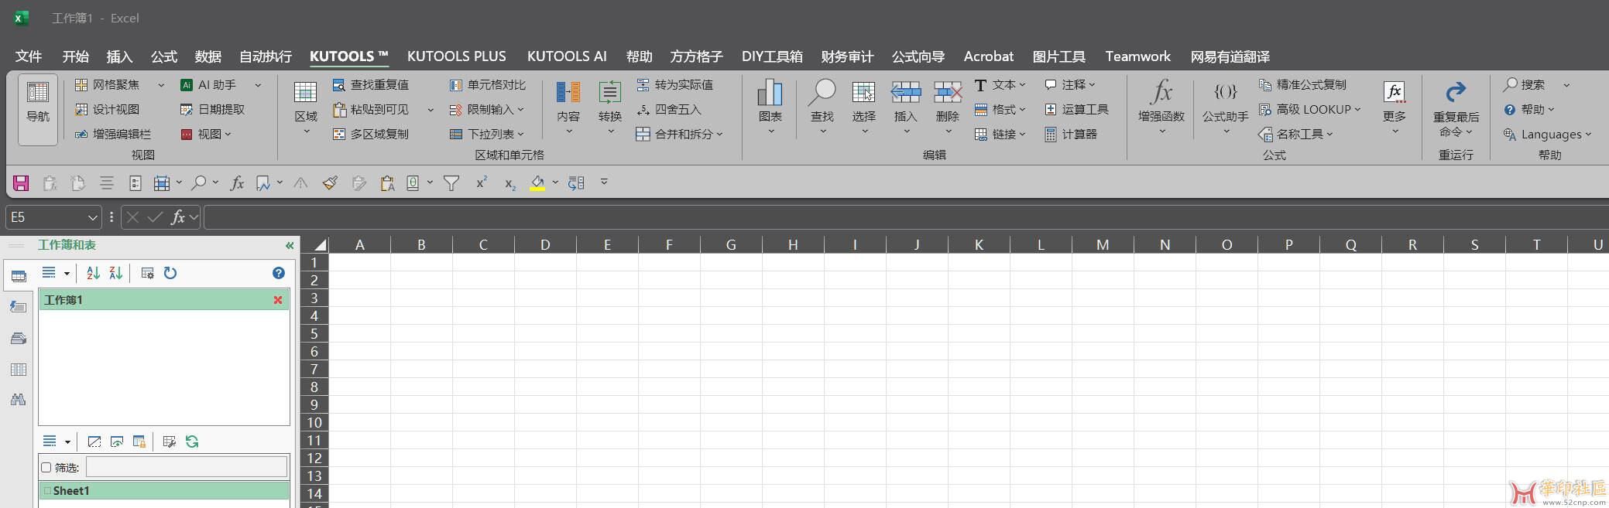Viewport: 1609px width, 508px height.
Task: Open the binoculars find and replace pane
Action: [x=19, y=400]
